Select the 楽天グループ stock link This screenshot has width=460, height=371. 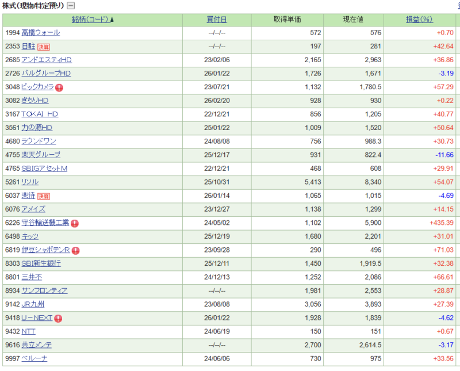(x=41, y=155)
